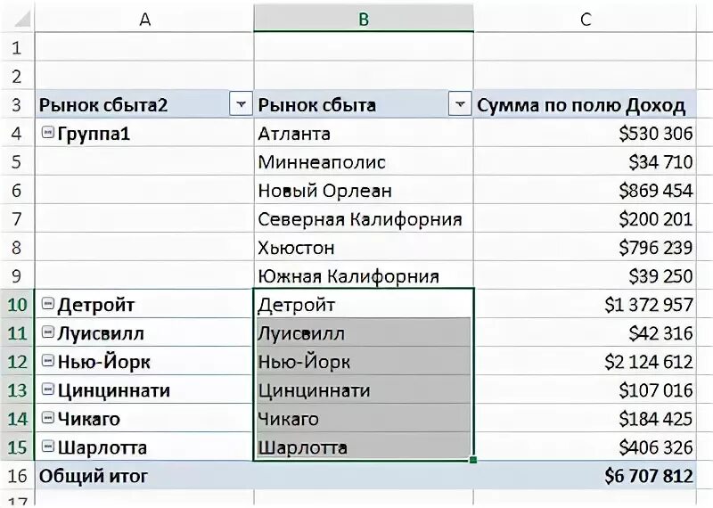The width and height of the screenshot is (713, 508).
Task: Collapse the Шарлотта row group
Action: [48, 447]
